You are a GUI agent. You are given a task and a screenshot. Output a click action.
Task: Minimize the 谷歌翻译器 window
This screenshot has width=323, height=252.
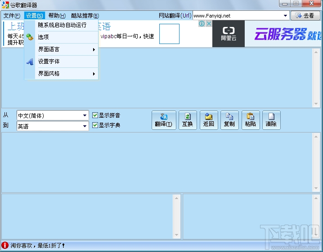[285, 3]
